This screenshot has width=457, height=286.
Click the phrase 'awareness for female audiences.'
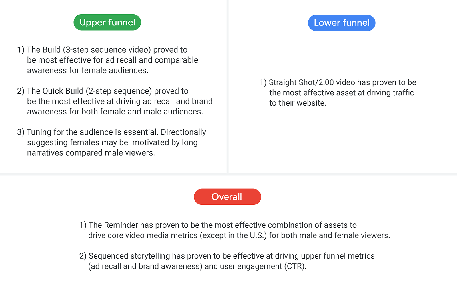(88, 70)
